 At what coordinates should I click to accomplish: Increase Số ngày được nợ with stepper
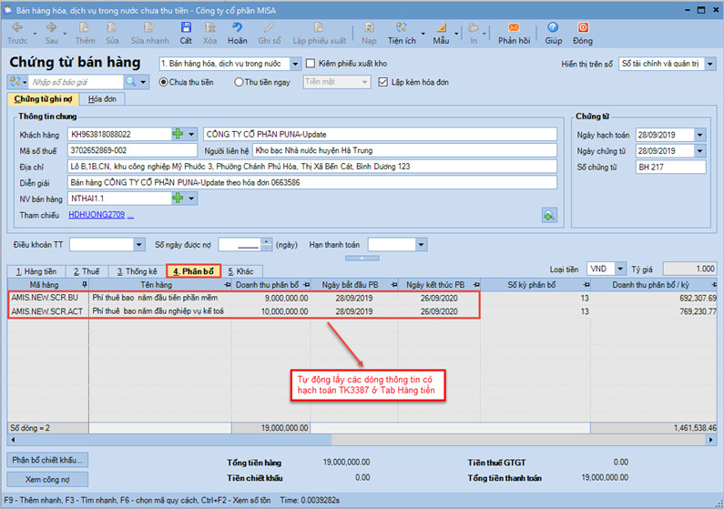tap(267, 241)
